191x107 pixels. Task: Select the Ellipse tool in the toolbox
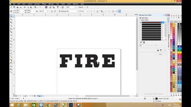pos(11,38)
